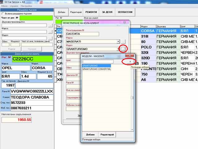Open the ЗА ДЕНЯ section
The image size is (198, 149).
tap(107, 12)
